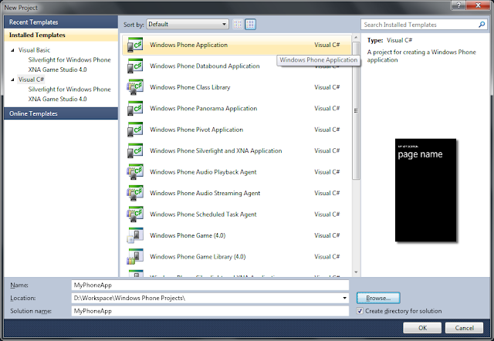Collapse the Visual Basic tree node

[12, 50]
